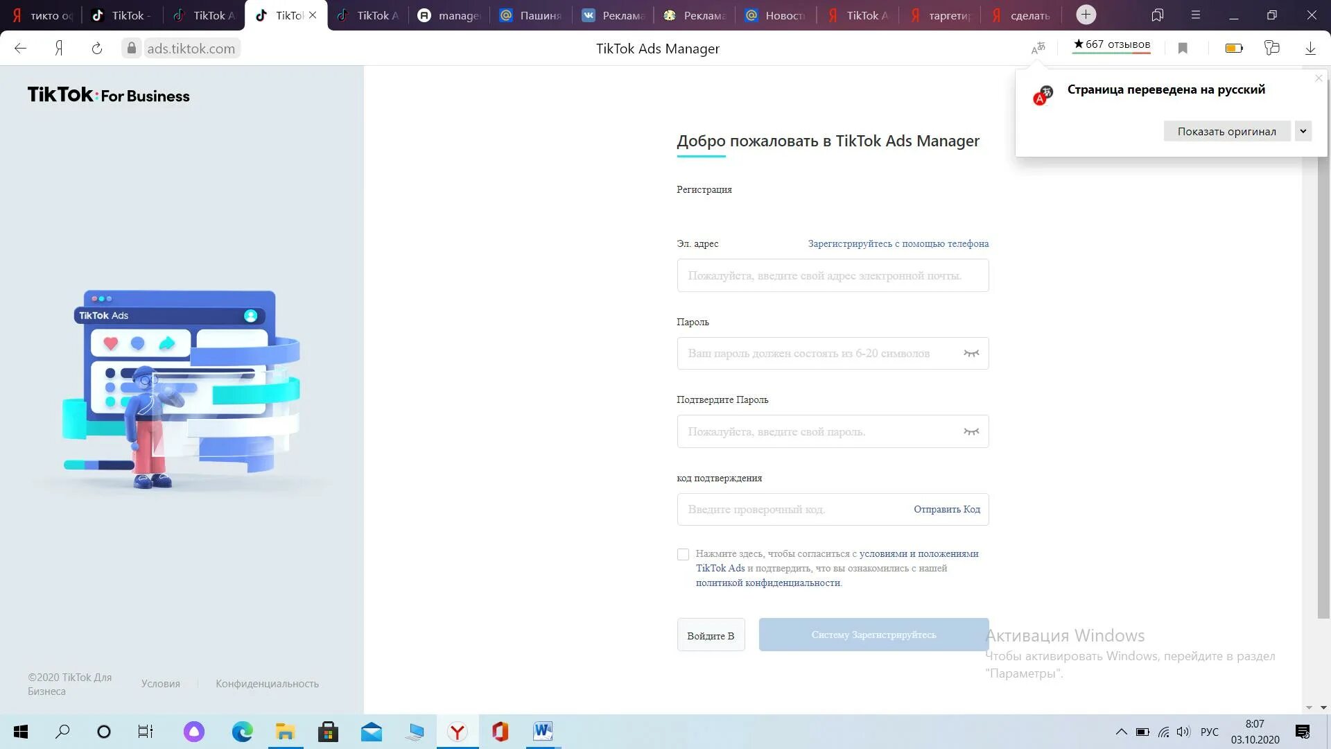
Task: Switch to the таргетир tab
Action: 940,15
